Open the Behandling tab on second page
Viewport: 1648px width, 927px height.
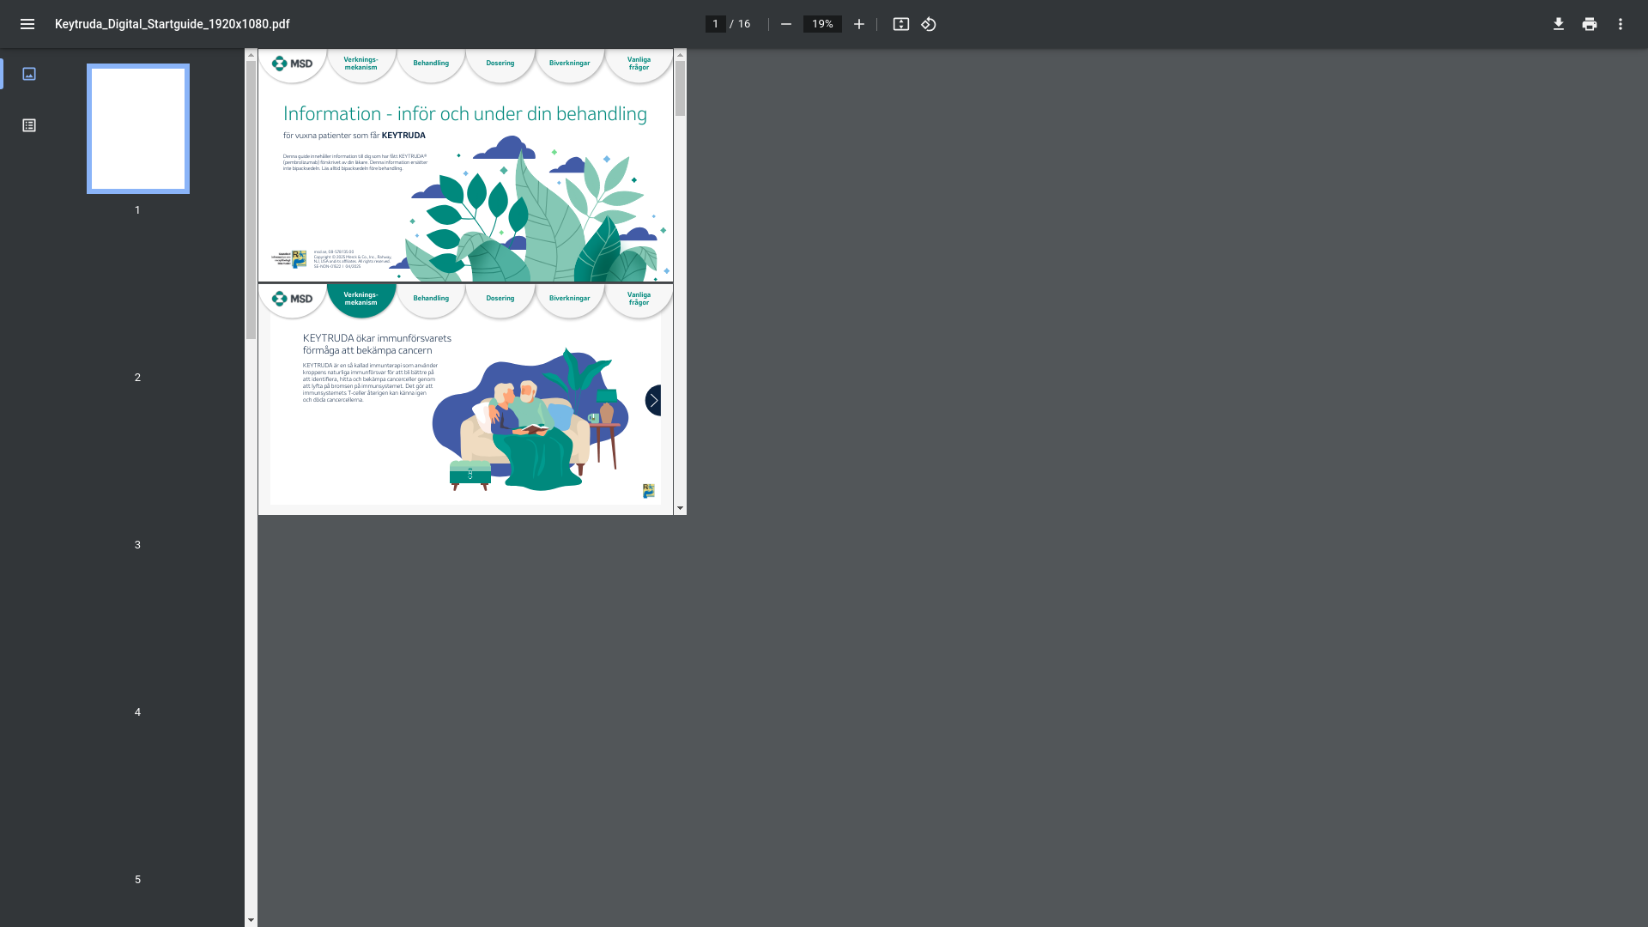click(x=431, y=299)
